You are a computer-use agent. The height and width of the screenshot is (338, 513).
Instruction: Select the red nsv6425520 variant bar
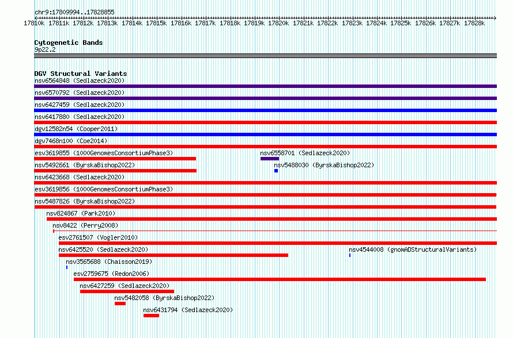[173, 255]
